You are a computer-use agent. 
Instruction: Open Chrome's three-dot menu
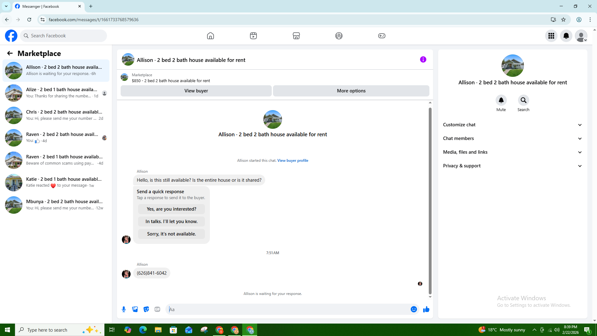[x=590, y=20]
